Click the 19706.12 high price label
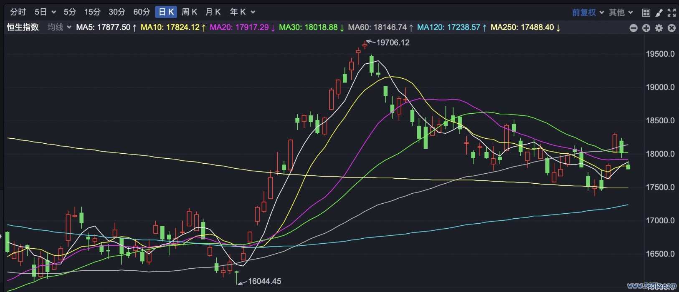The image size is (679, 292). click(393, 42)
